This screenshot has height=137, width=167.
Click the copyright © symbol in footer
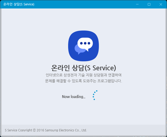pyautogui.click(x=34, y=130)
